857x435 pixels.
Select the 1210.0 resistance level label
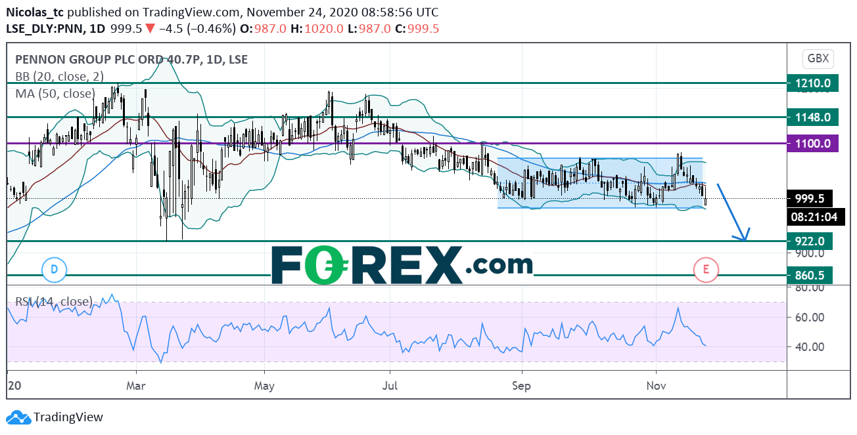[x=810, y=83]
